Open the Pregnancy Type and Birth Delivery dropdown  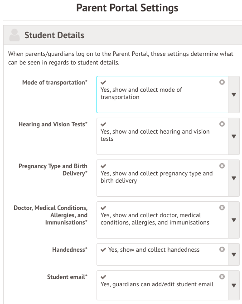(x=234, y=178)
